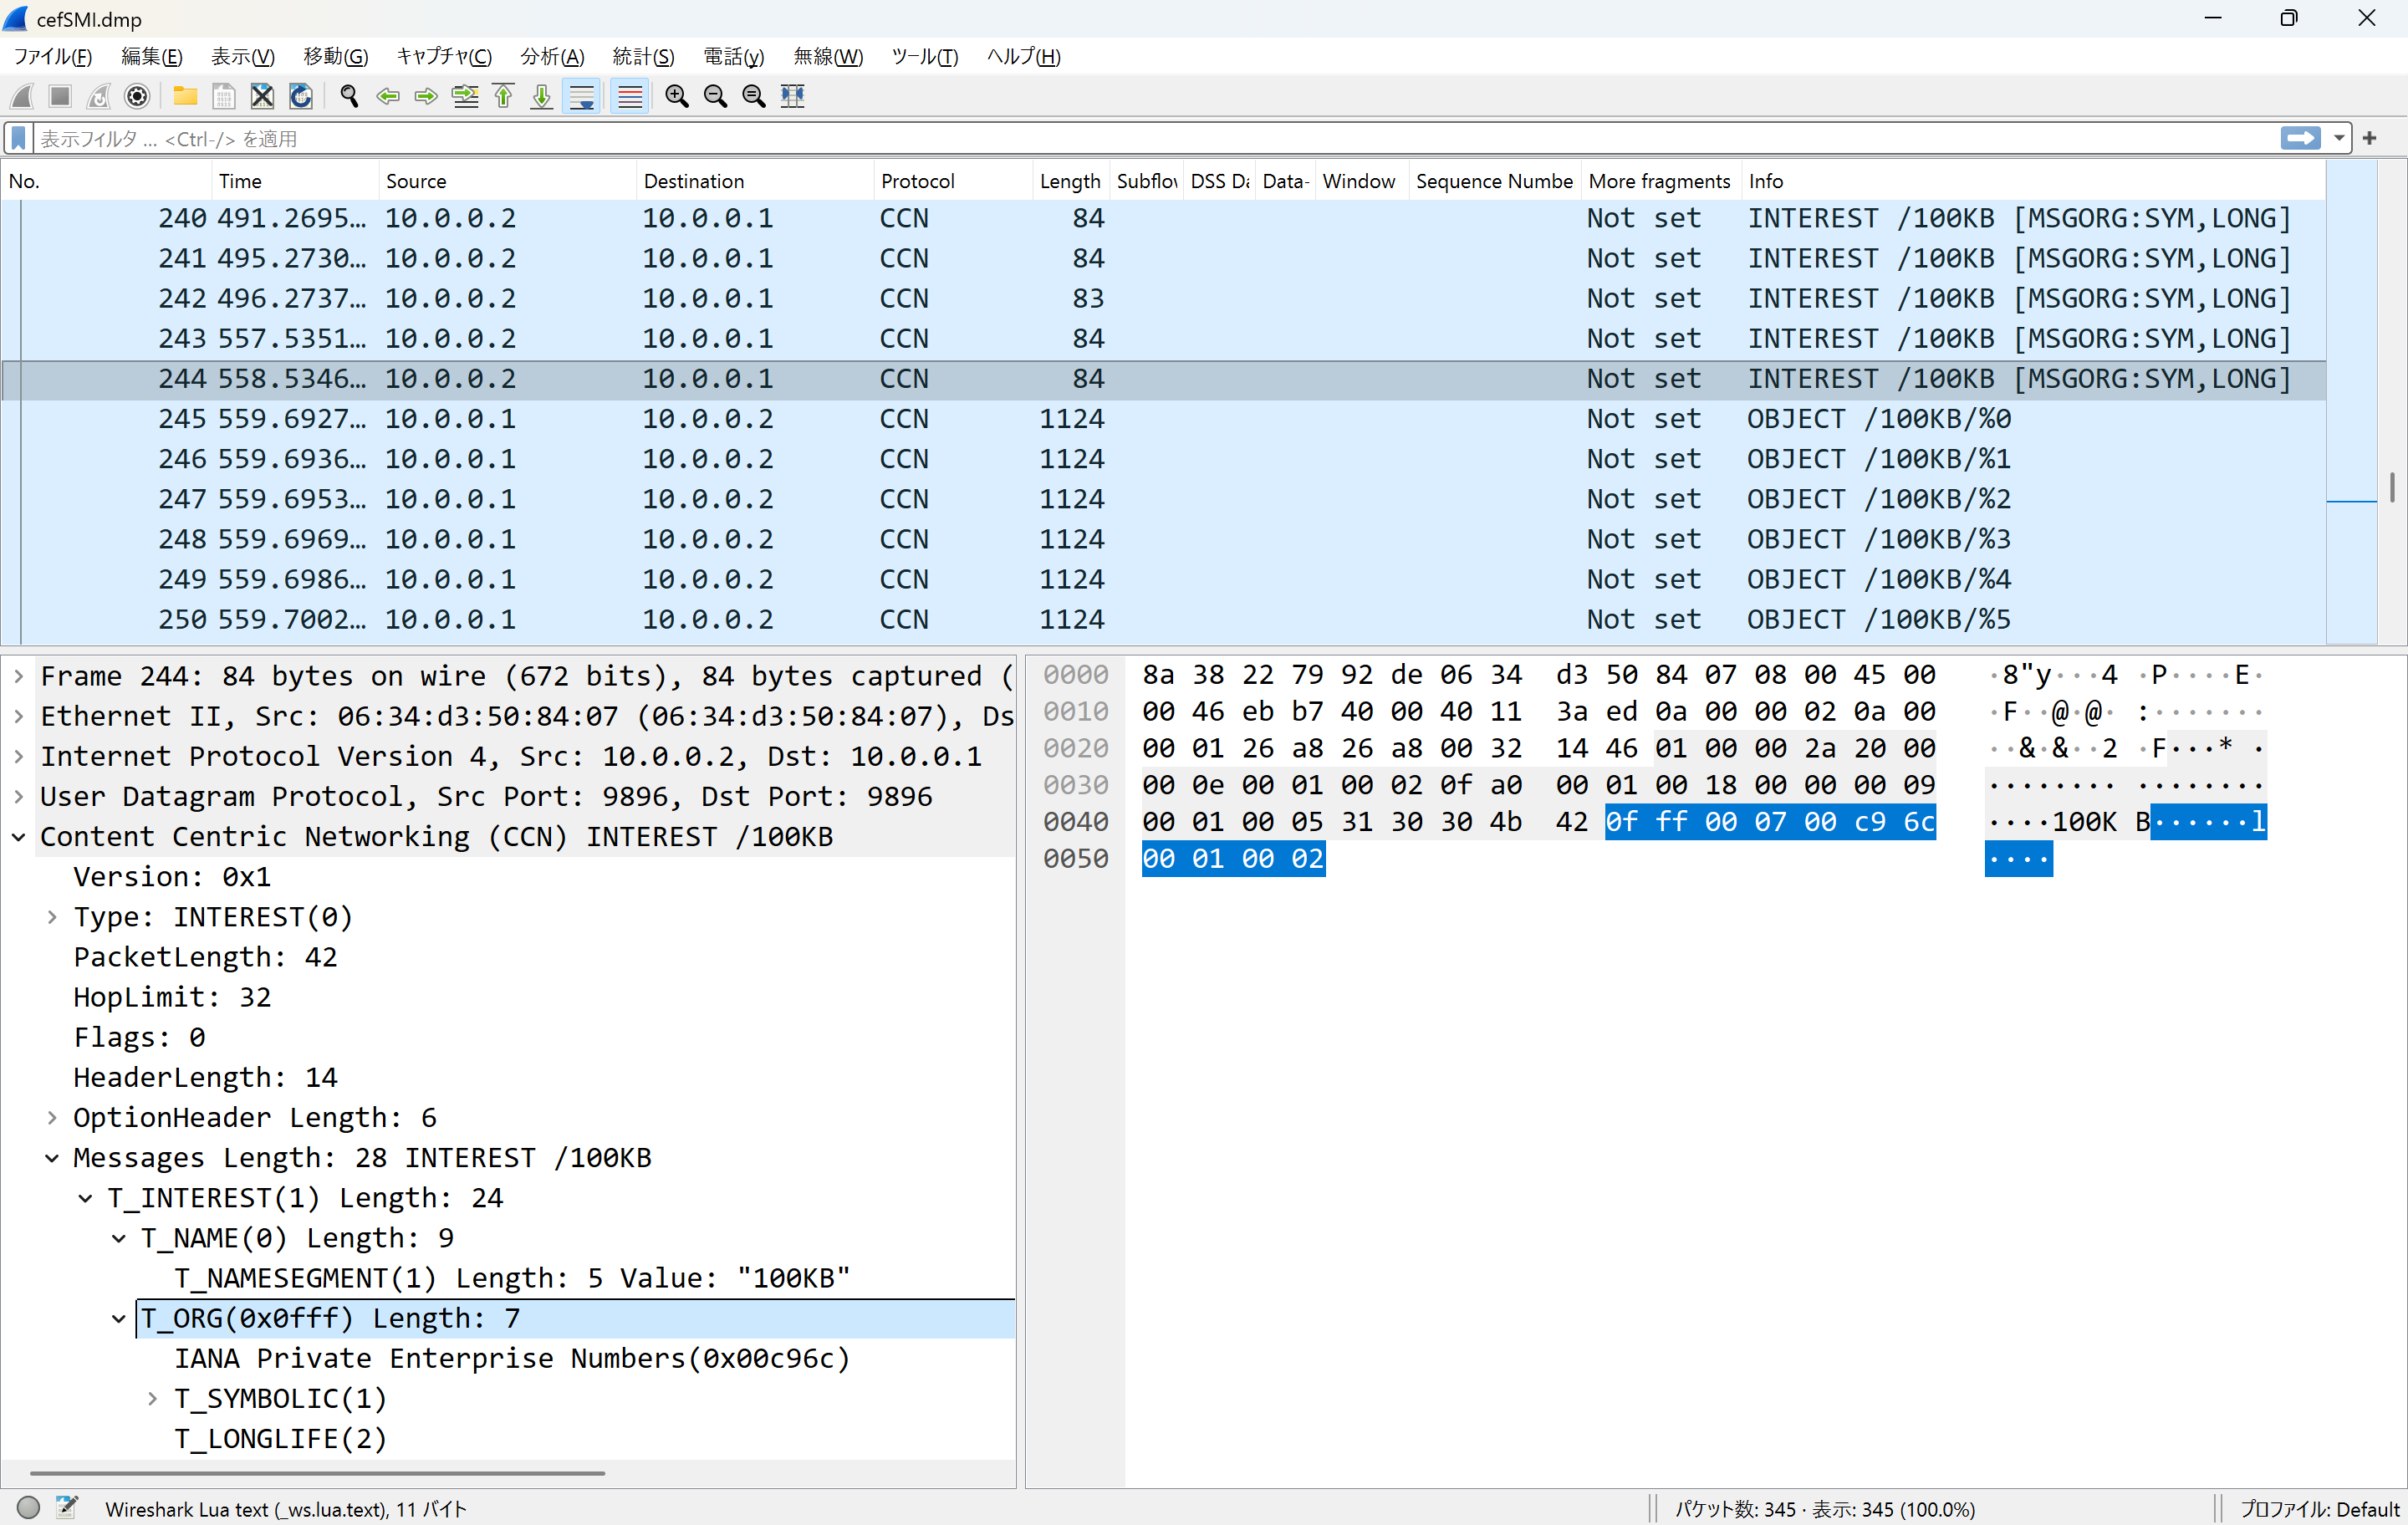Click the packet detail horizontal scrollbar
2408x1525 pixels.
tap(317, 1472)
